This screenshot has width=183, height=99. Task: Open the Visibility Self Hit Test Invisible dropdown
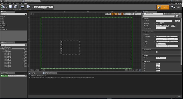tap(162, 26)
